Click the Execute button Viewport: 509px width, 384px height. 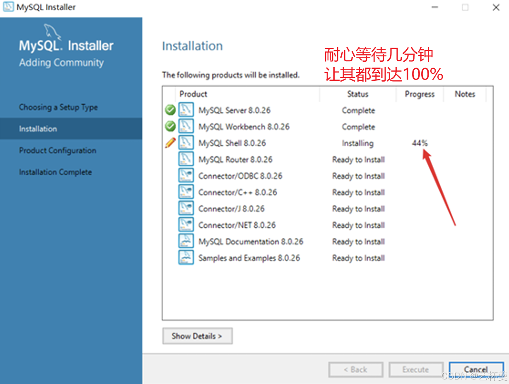click(416, 370)
